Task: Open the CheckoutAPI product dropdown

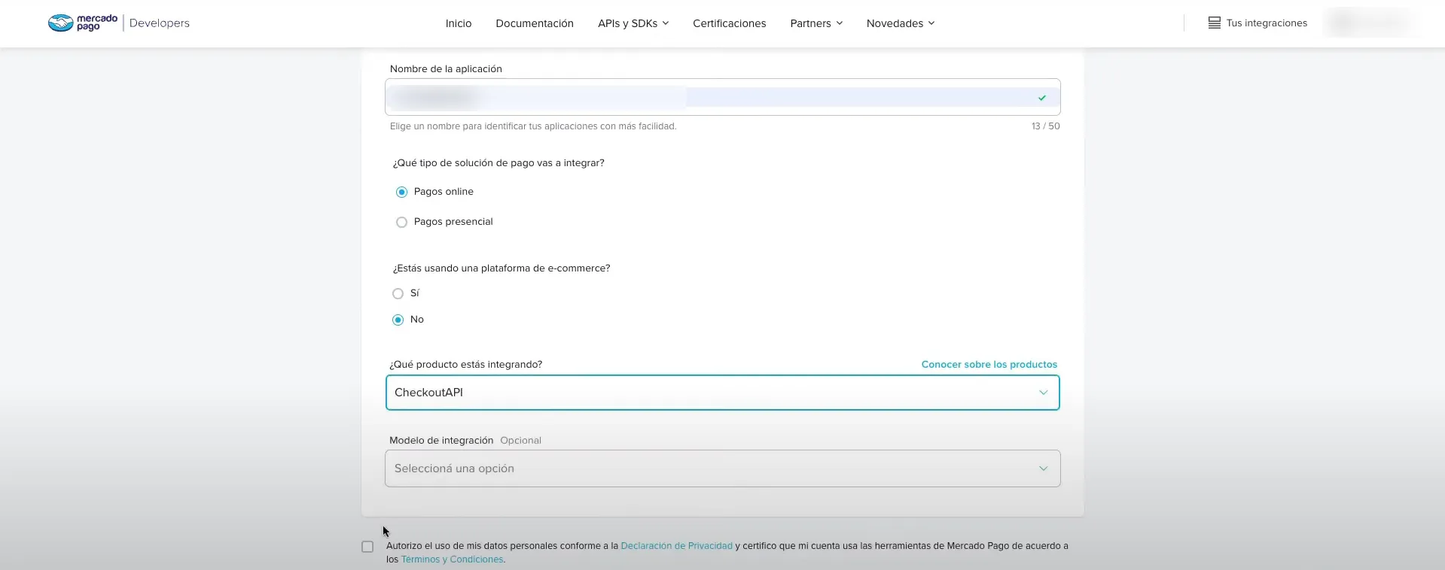Action: click(x=723, y=393)
